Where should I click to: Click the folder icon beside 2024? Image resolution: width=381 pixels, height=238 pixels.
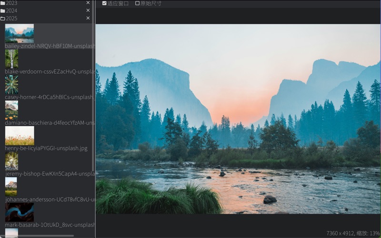[3, 11]
